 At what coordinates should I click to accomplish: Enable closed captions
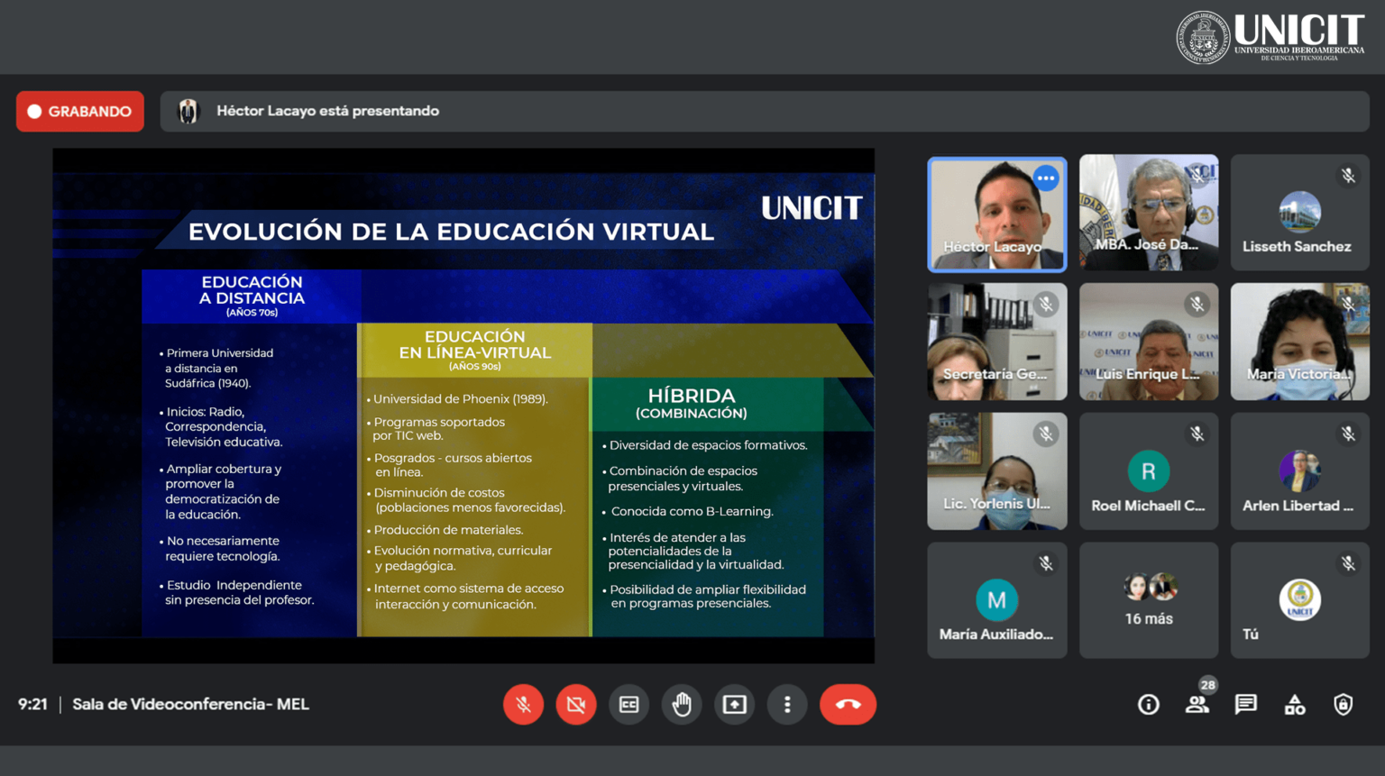pos(628,704)
